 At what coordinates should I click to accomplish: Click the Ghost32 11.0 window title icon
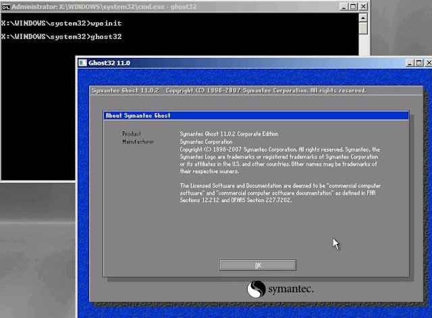[x=82, y=63]
